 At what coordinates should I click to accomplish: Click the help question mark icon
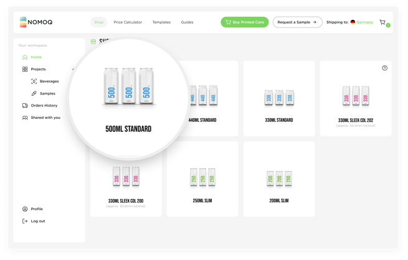(x=384, y=68)
